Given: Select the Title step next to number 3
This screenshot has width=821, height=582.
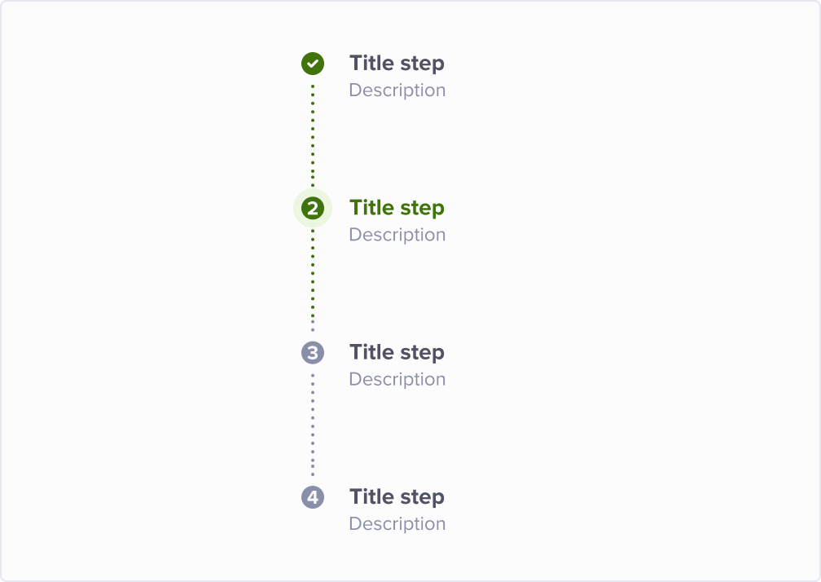Looking at the screenshot, I should pyautogui.click(x=397, y=353).
